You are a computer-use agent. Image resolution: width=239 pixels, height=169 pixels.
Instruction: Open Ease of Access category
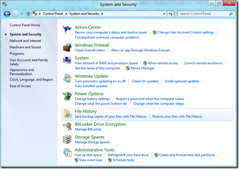click(20, 86)
